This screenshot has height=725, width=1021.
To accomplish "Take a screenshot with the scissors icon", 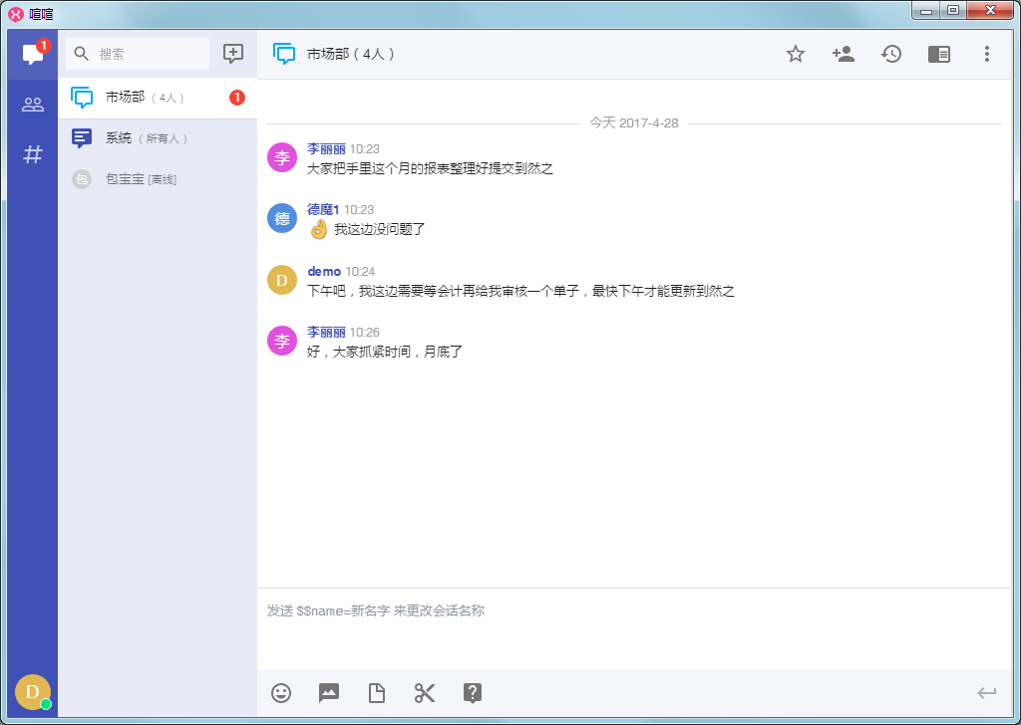I will coord(425,692).
